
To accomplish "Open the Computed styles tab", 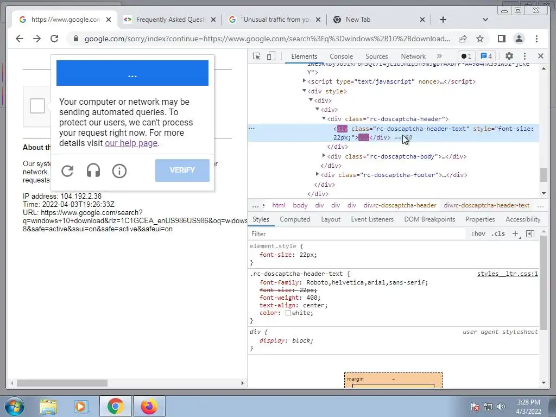I will coord(295,219).
